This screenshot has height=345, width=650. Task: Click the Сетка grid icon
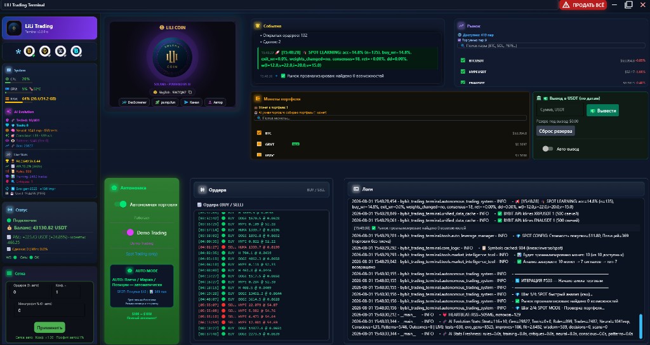[9, 273]
